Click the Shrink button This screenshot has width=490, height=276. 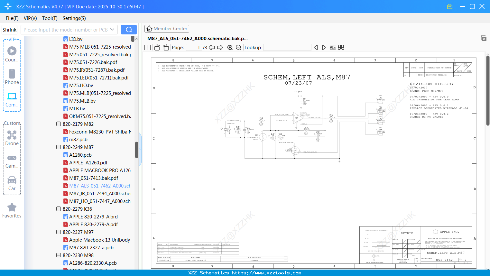10,30
